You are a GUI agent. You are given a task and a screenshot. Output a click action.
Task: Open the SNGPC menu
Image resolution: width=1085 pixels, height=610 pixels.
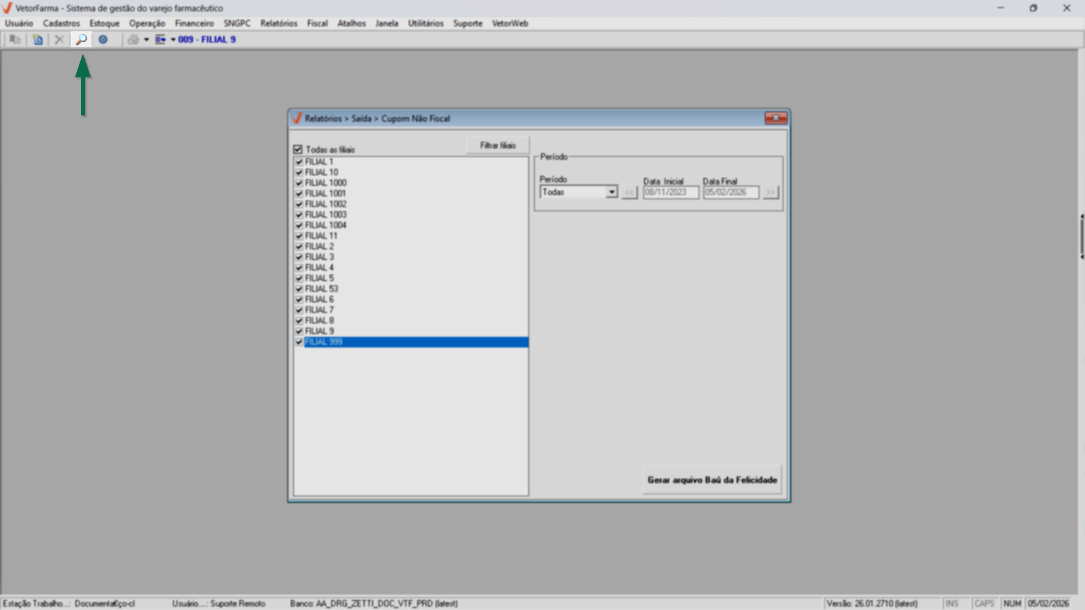tap(237, 23)
